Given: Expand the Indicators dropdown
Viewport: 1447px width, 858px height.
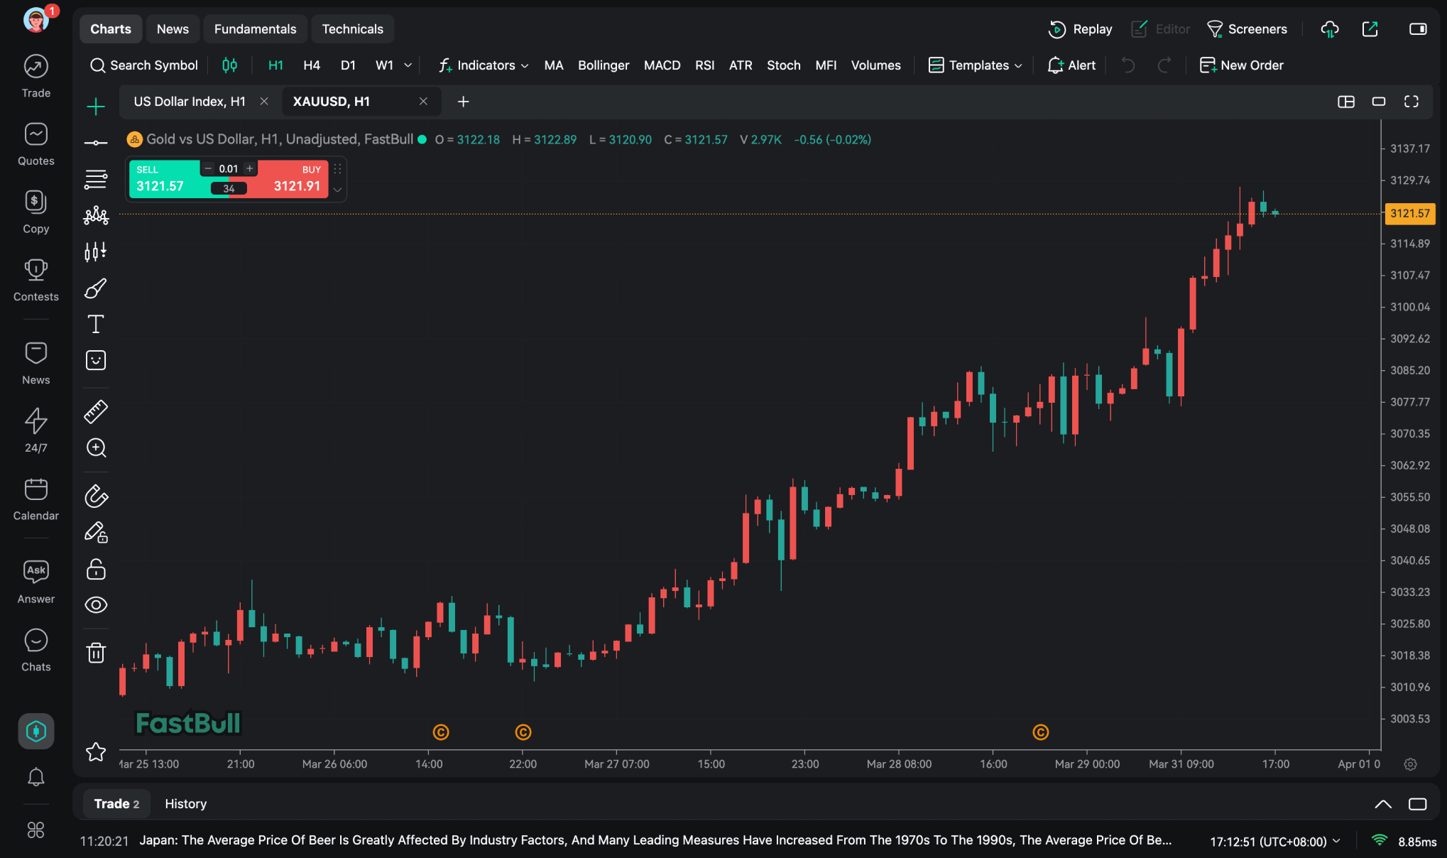Looking at the screenshot, I should pos(484,65).
